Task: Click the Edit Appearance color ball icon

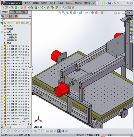Action: [93, 13]
